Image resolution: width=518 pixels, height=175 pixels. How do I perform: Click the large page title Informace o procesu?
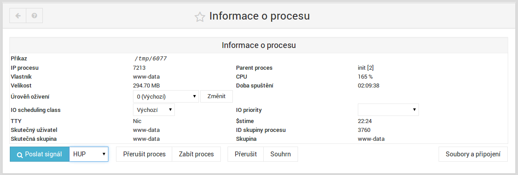pyautogui.click(x=259, y=16)
